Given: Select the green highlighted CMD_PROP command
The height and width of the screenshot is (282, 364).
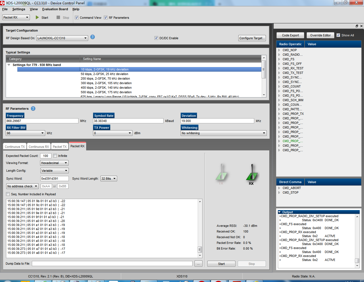Looking at the screenshot, I should point(293,141).
